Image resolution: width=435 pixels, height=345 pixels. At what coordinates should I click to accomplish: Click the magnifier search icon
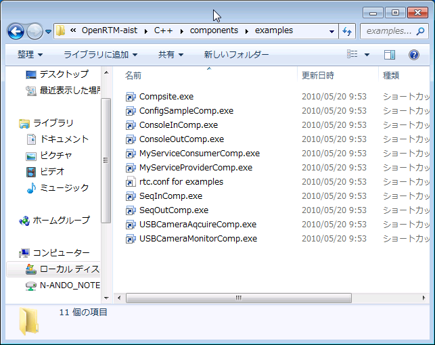click(x=421, y=31)
